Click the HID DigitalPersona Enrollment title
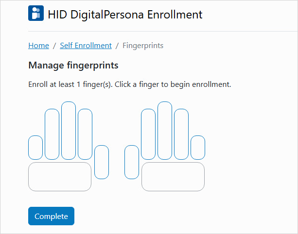The image size is (298, 234). [125, 14]
